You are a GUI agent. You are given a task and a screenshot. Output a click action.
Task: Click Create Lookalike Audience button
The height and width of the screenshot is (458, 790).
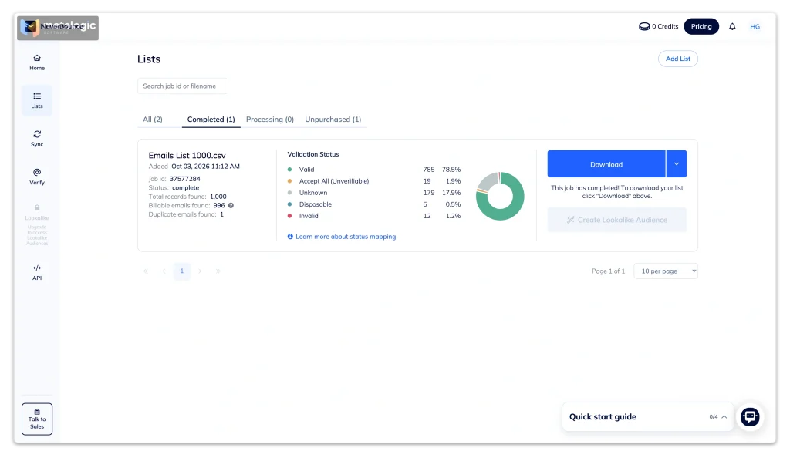616,220
